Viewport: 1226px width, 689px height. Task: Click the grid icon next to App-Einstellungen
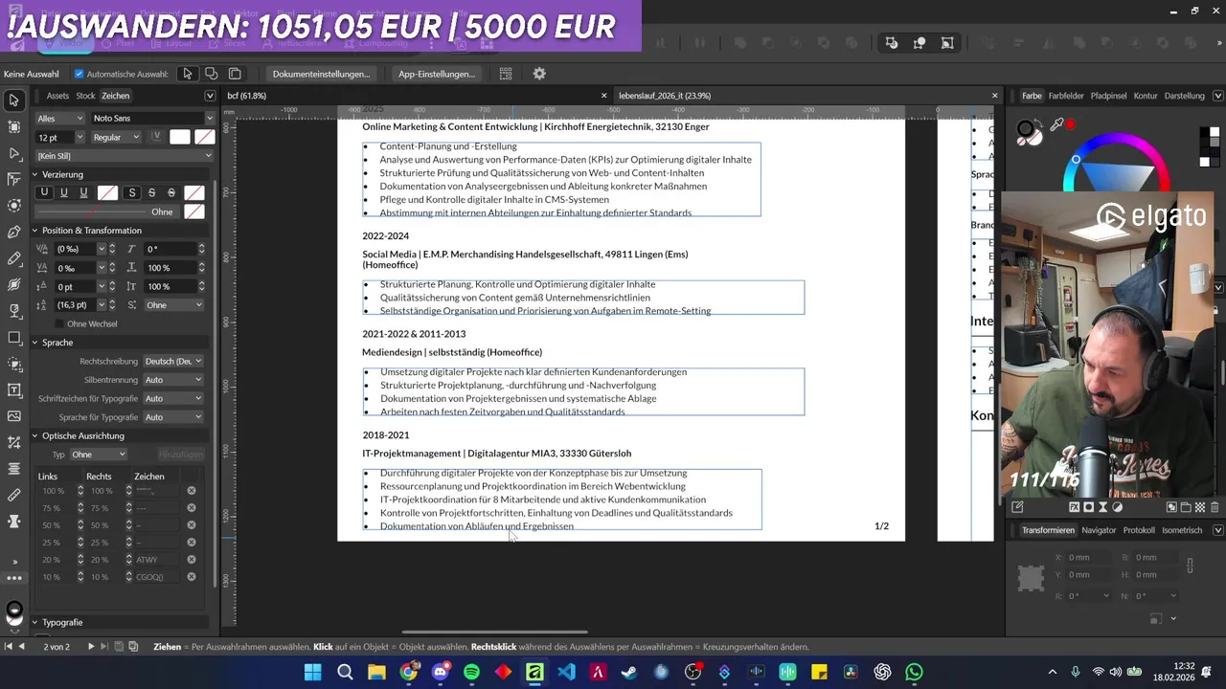pos(506,74)
